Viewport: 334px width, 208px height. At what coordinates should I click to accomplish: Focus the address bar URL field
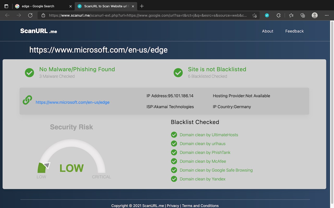click(x=148, y=15)
